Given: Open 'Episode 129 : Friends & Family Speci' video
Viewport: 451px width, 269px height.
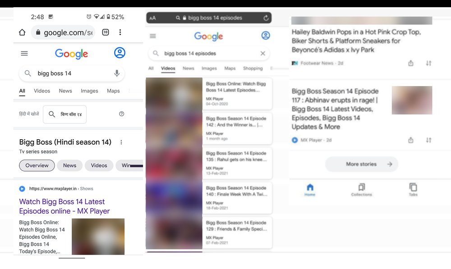Looking at the screenshot, I should (237, 233).
